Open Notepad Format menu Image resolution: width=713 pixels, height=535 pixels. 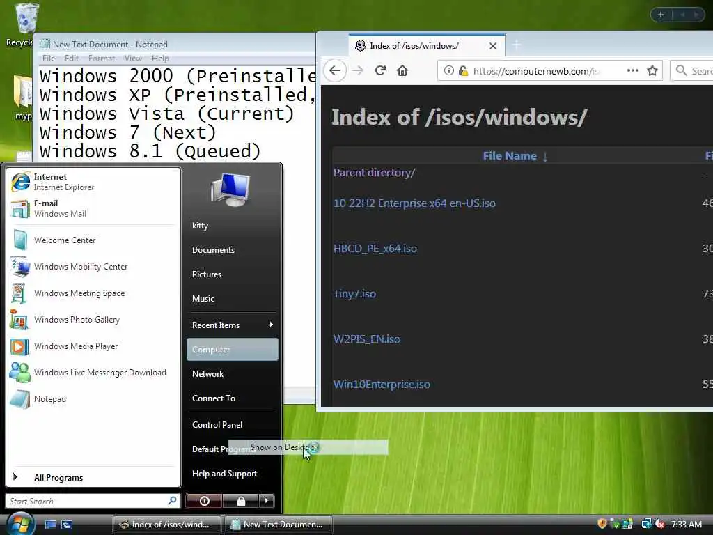click(x=102, y=59)
